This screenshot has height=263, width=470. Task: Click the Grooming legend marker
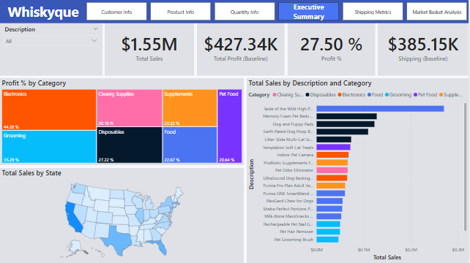coord(387,95)
